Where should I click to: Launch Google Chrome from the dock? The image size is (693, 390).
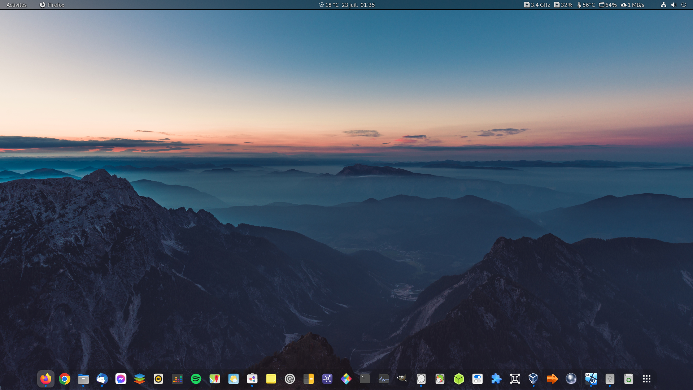tap(65, 379)
